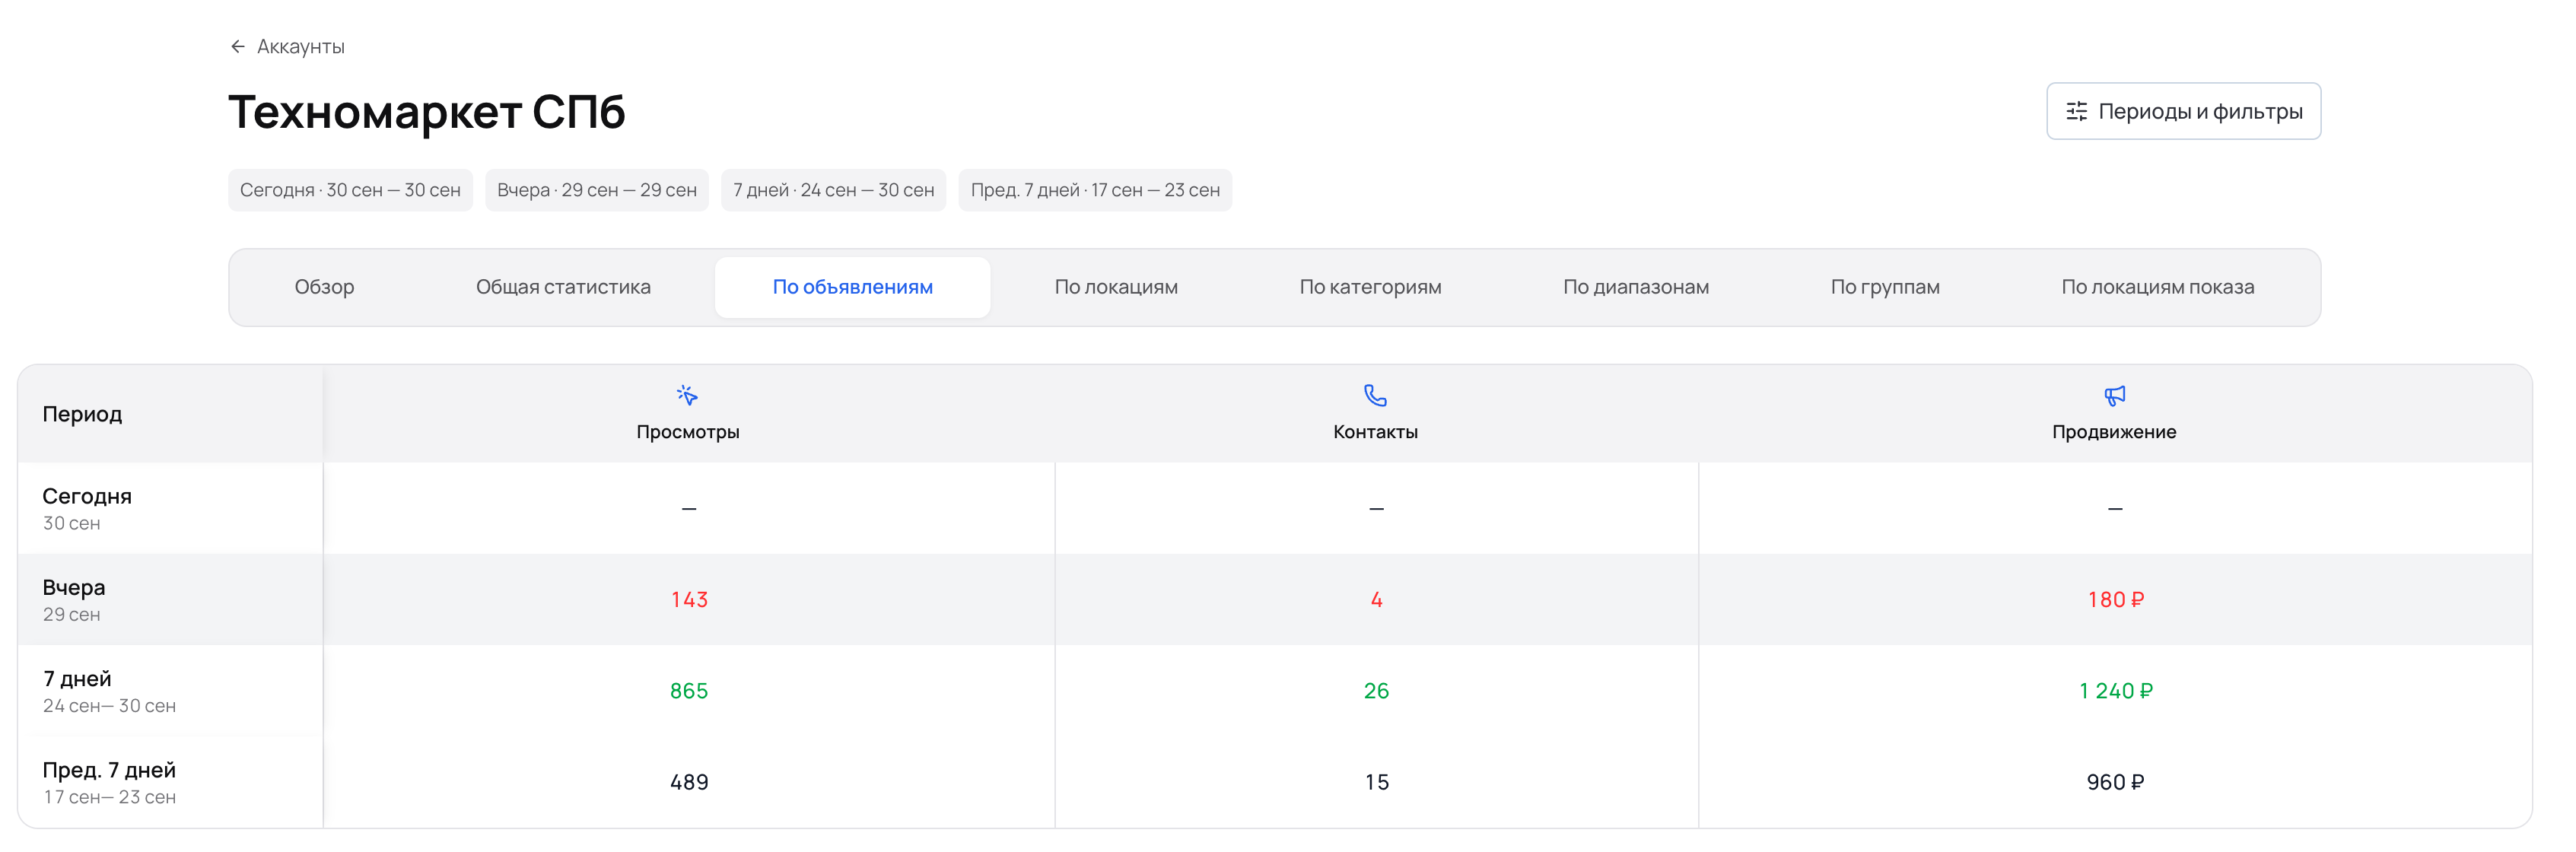Click the contacts value 26

[1376, 691]
